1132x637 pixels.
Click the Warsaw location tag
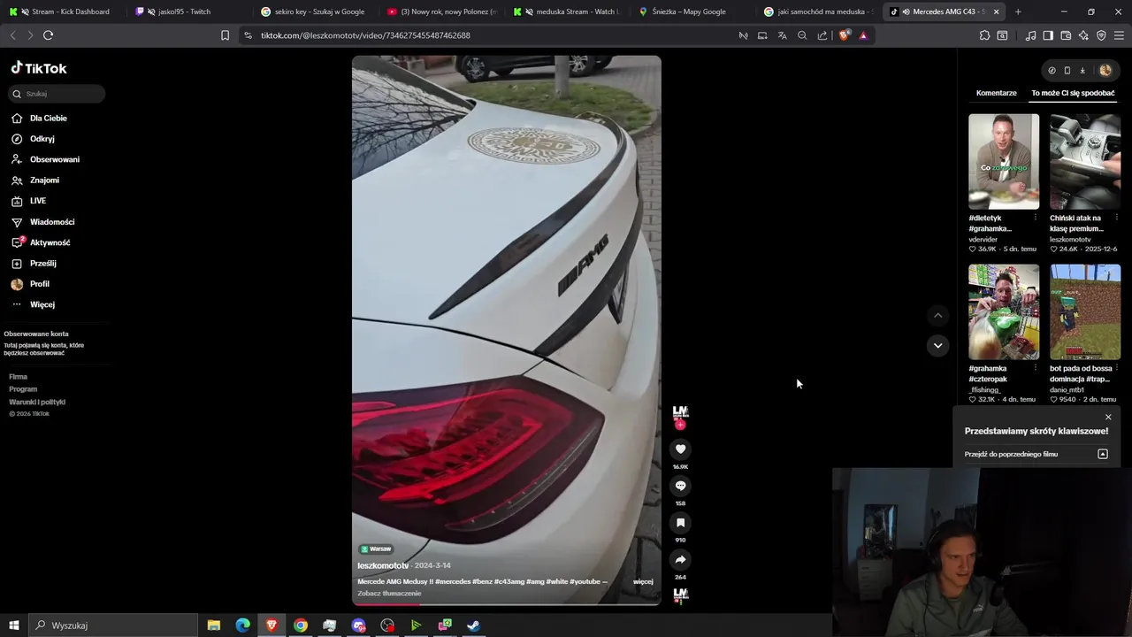click(376, 549)
